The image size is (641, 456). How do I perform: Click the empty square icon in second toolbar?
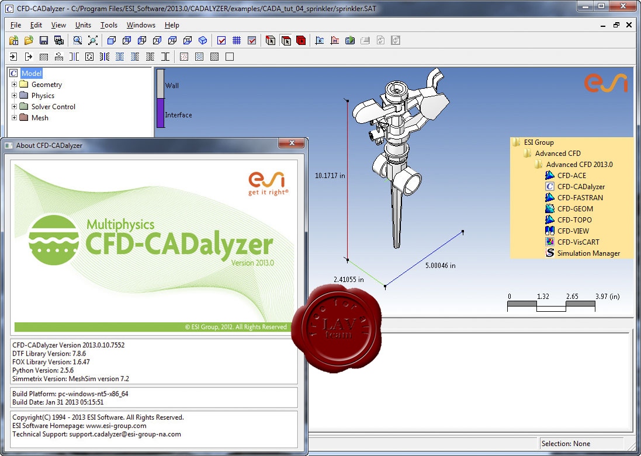(x=230, y=57)
